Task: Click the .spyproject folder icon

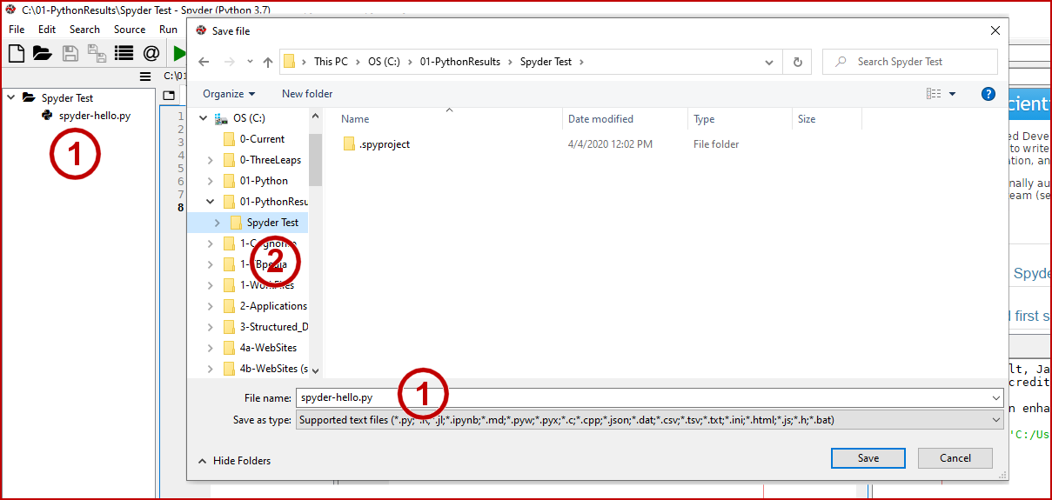Action: point(349,144)
